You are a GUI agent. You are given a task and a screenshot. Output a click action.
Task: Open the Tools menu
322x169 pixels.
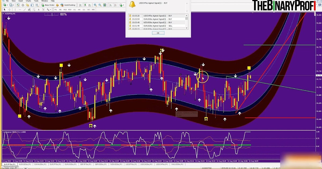[36, 1]
